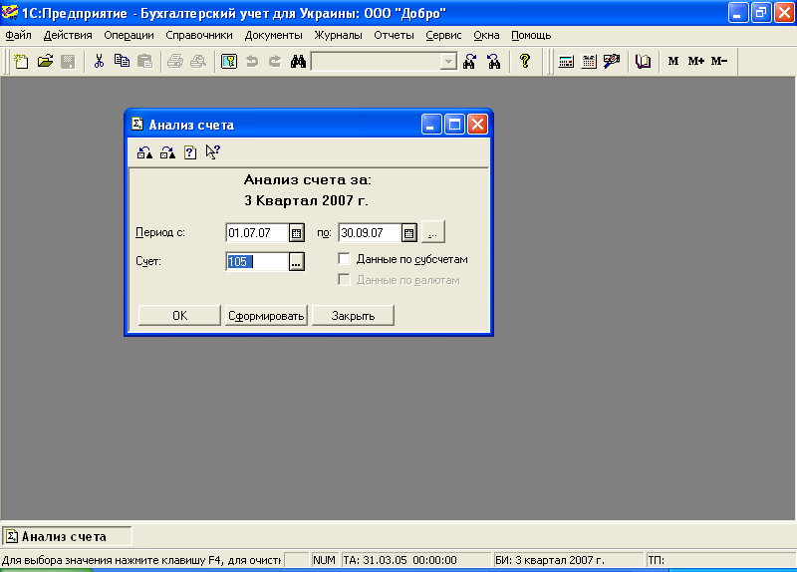This screenshot has height=572, width=797.
Task: Click the Redo arrow icon
Action: (275, 62)
